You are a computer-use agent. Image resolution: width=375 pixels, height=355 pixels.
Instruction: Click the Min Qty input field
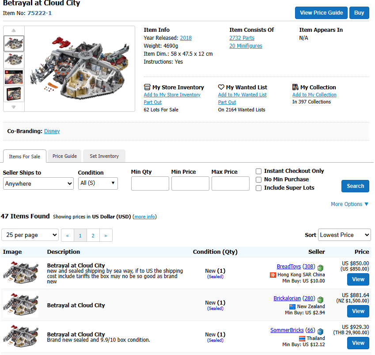[x=150, y=183]
